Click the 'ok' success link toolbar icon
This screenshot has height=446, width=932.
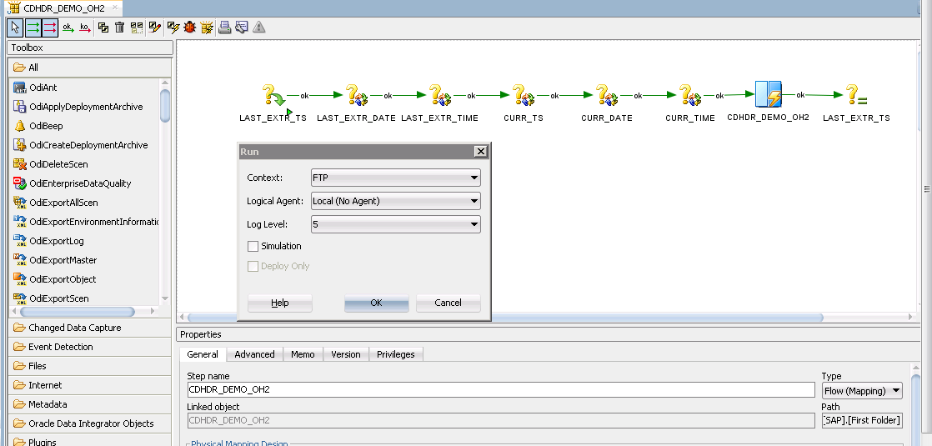click(68, 28)
